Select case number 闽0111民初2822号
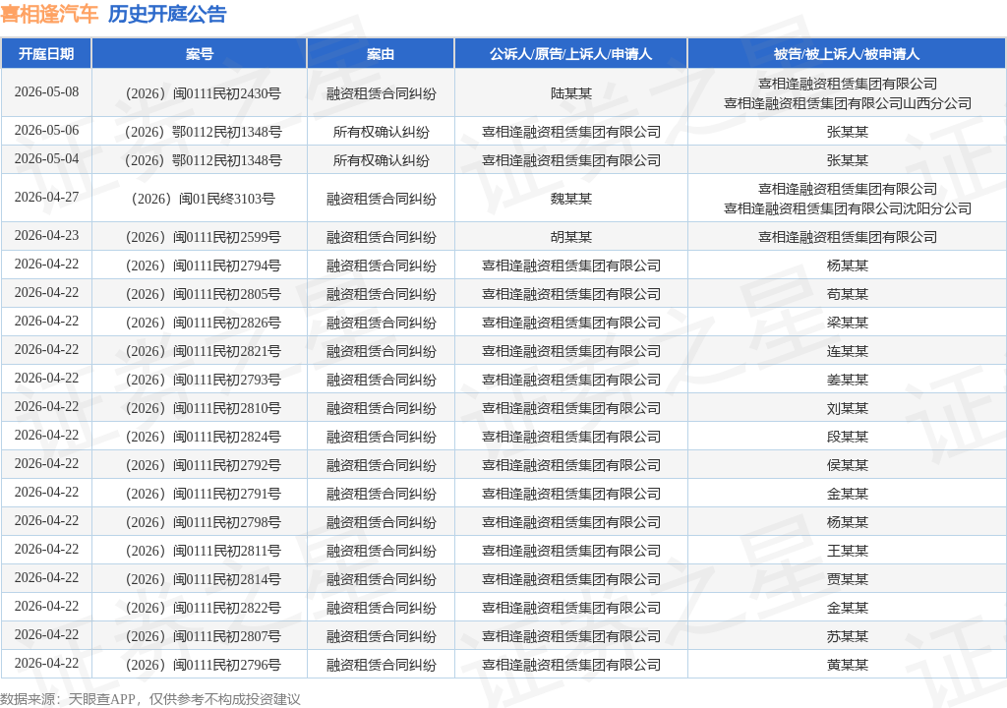Screen dimensions: 1007x708 [x=227, y=609]
